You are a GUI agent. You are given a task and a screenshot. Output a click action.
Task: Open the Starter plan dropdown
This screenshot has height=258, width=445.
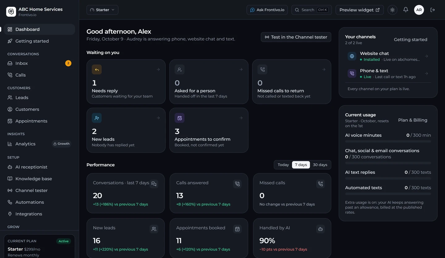click(102, 10)
